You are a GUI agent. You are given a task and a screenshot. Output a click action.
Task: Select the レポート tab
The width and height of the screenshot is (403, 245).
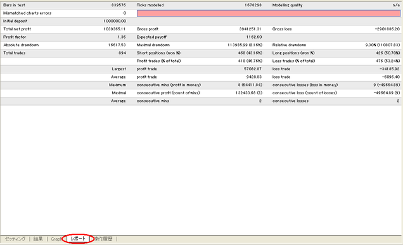(78, 239)
